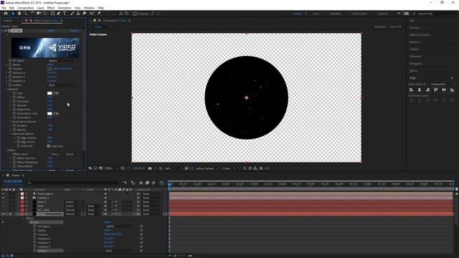The image size is (459, 258).
Task: Open Align Layers to Composition dropdown
Action: pos(442,84)
